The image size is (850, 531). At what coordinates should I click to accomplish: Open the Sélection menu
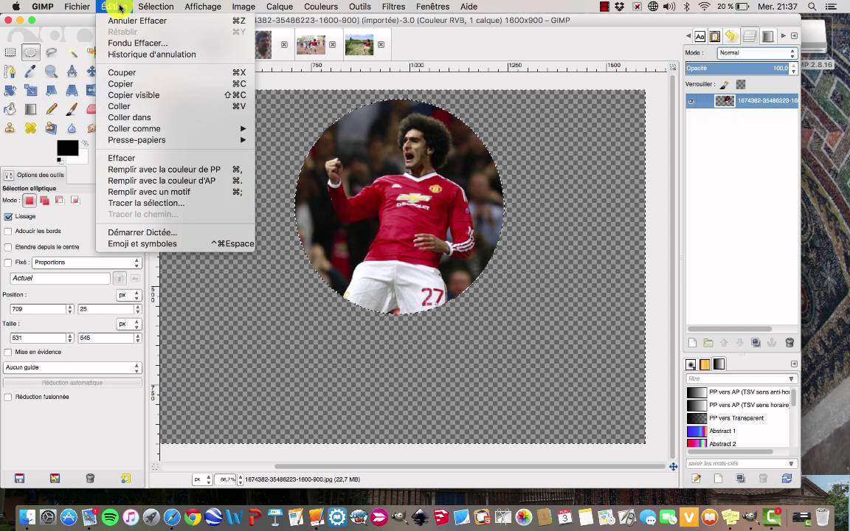pyautogui.click(x=156, y=7)
